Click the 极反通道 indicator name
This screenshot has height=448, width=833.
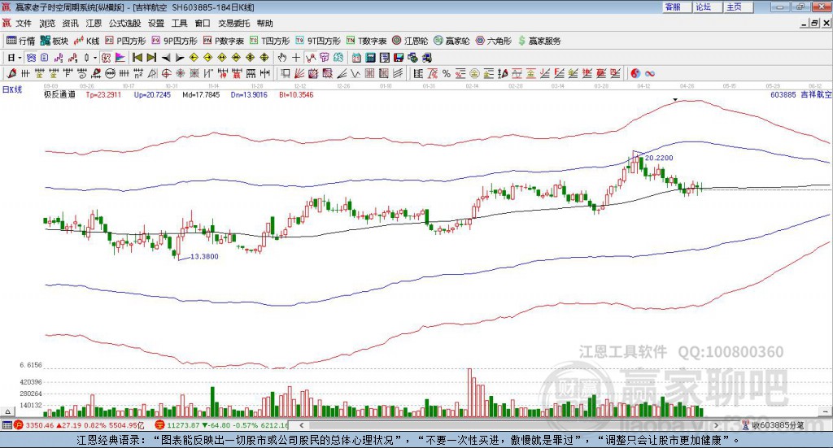[59, 94]
